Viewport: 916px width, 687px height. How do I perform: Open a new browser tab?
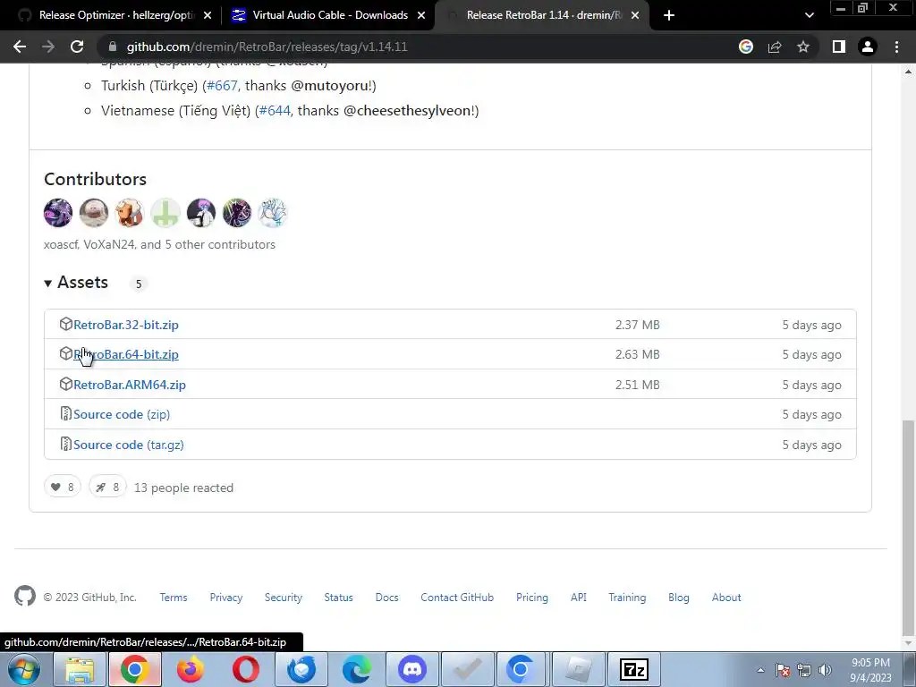click(669, 15)
